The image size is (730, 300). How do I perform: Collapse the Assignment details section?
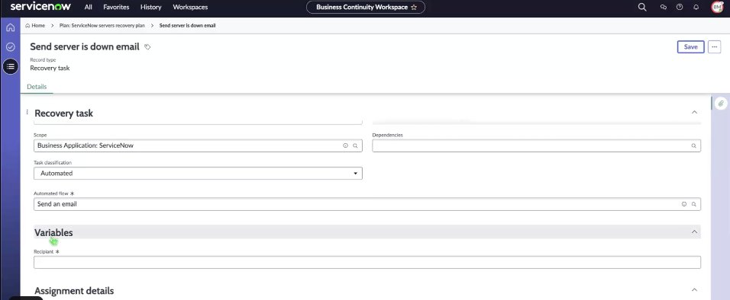pyautogui.click(x=694, y=290)
